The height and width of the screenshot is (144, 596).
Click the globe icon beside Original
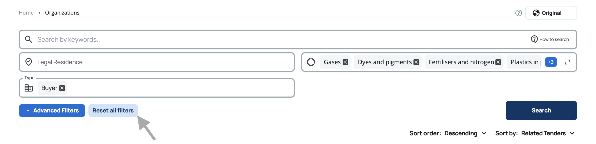click(x=536, y=13)
